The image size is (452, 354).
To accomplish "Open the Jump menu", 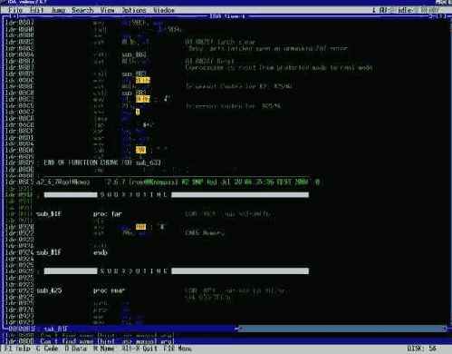I will coord(58,10).
